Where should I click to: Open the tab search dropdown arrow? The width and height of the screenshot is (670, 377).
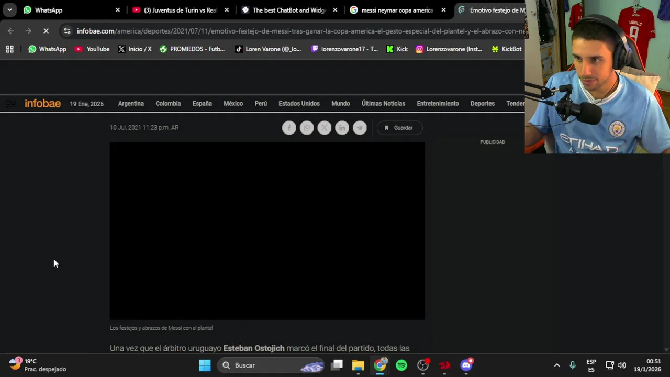pos(9,10)
